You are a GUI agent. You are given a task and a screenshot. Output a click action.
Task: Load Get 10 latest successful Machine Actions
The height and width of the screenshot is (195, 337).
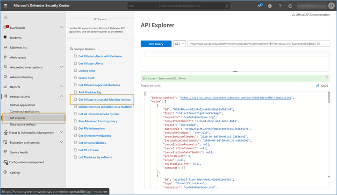pyautogui.click(x=104, y=99)
